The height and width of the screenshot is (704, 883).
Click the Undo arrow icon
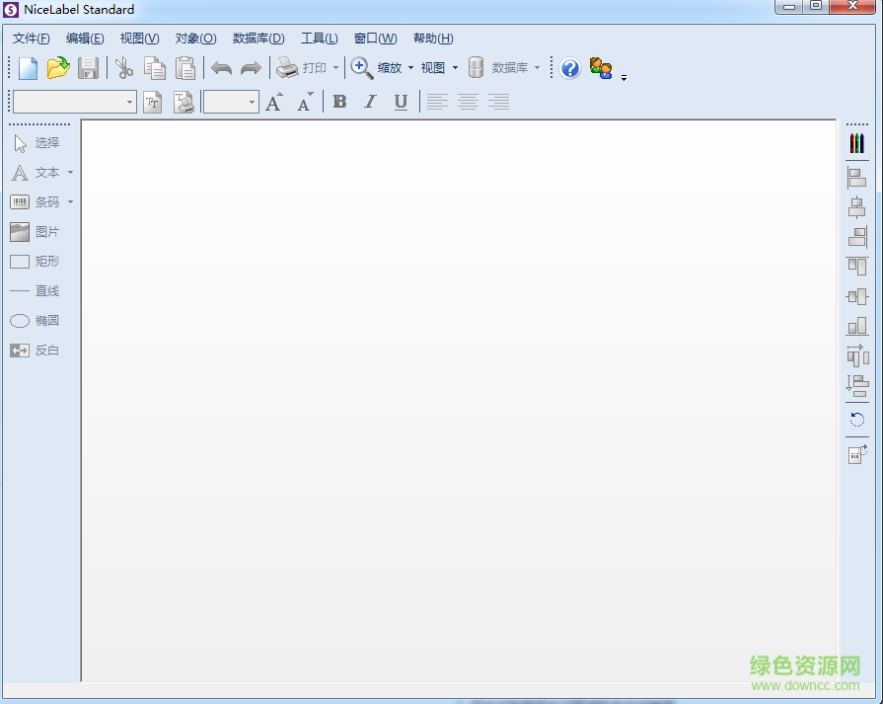[x=221, y=68]
